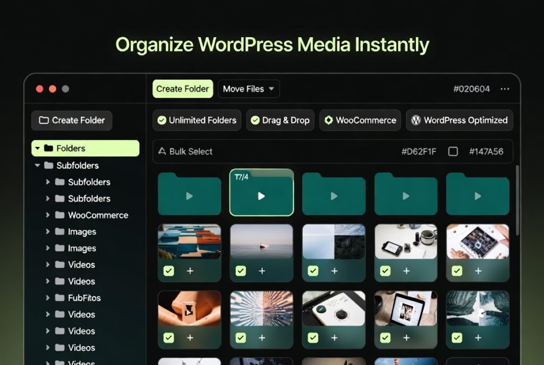Viewport: 544px width, 365px height.
Task: Click the T7/4 label on the highlighted folder
Action: pos(242,177)
